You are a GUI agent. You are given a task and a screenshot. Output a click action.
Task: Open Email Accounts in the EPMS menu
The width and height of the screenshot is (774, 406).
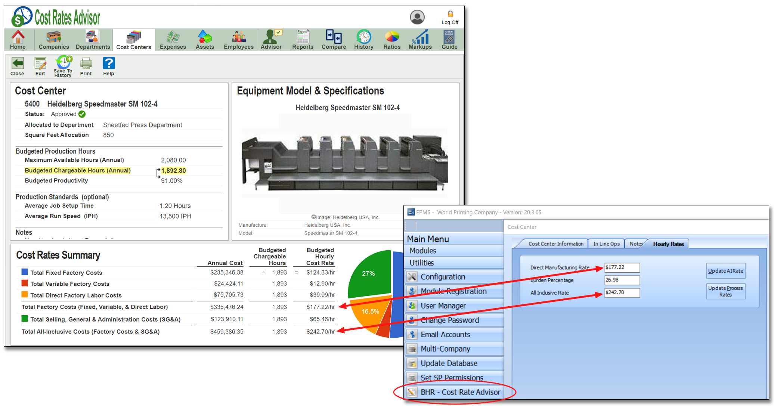454,334
